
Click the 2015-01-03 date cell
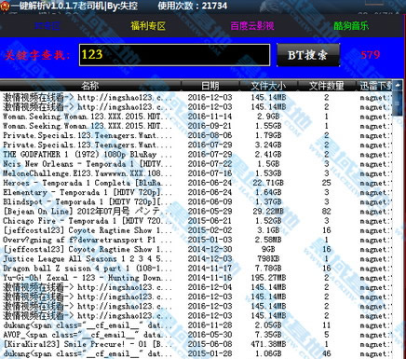(210, 240)
